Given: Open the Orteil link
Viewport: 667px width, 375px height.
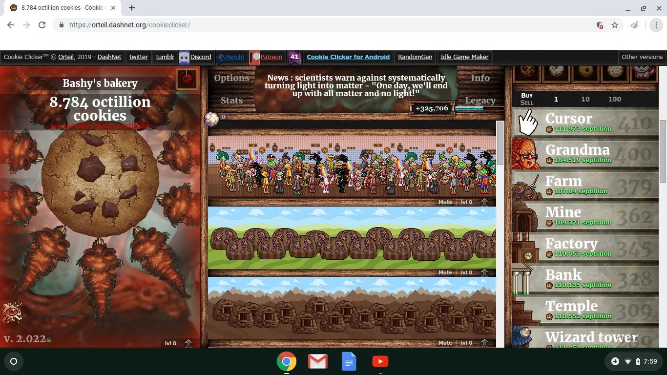Looking at the screenshot, I should (66, 57).
